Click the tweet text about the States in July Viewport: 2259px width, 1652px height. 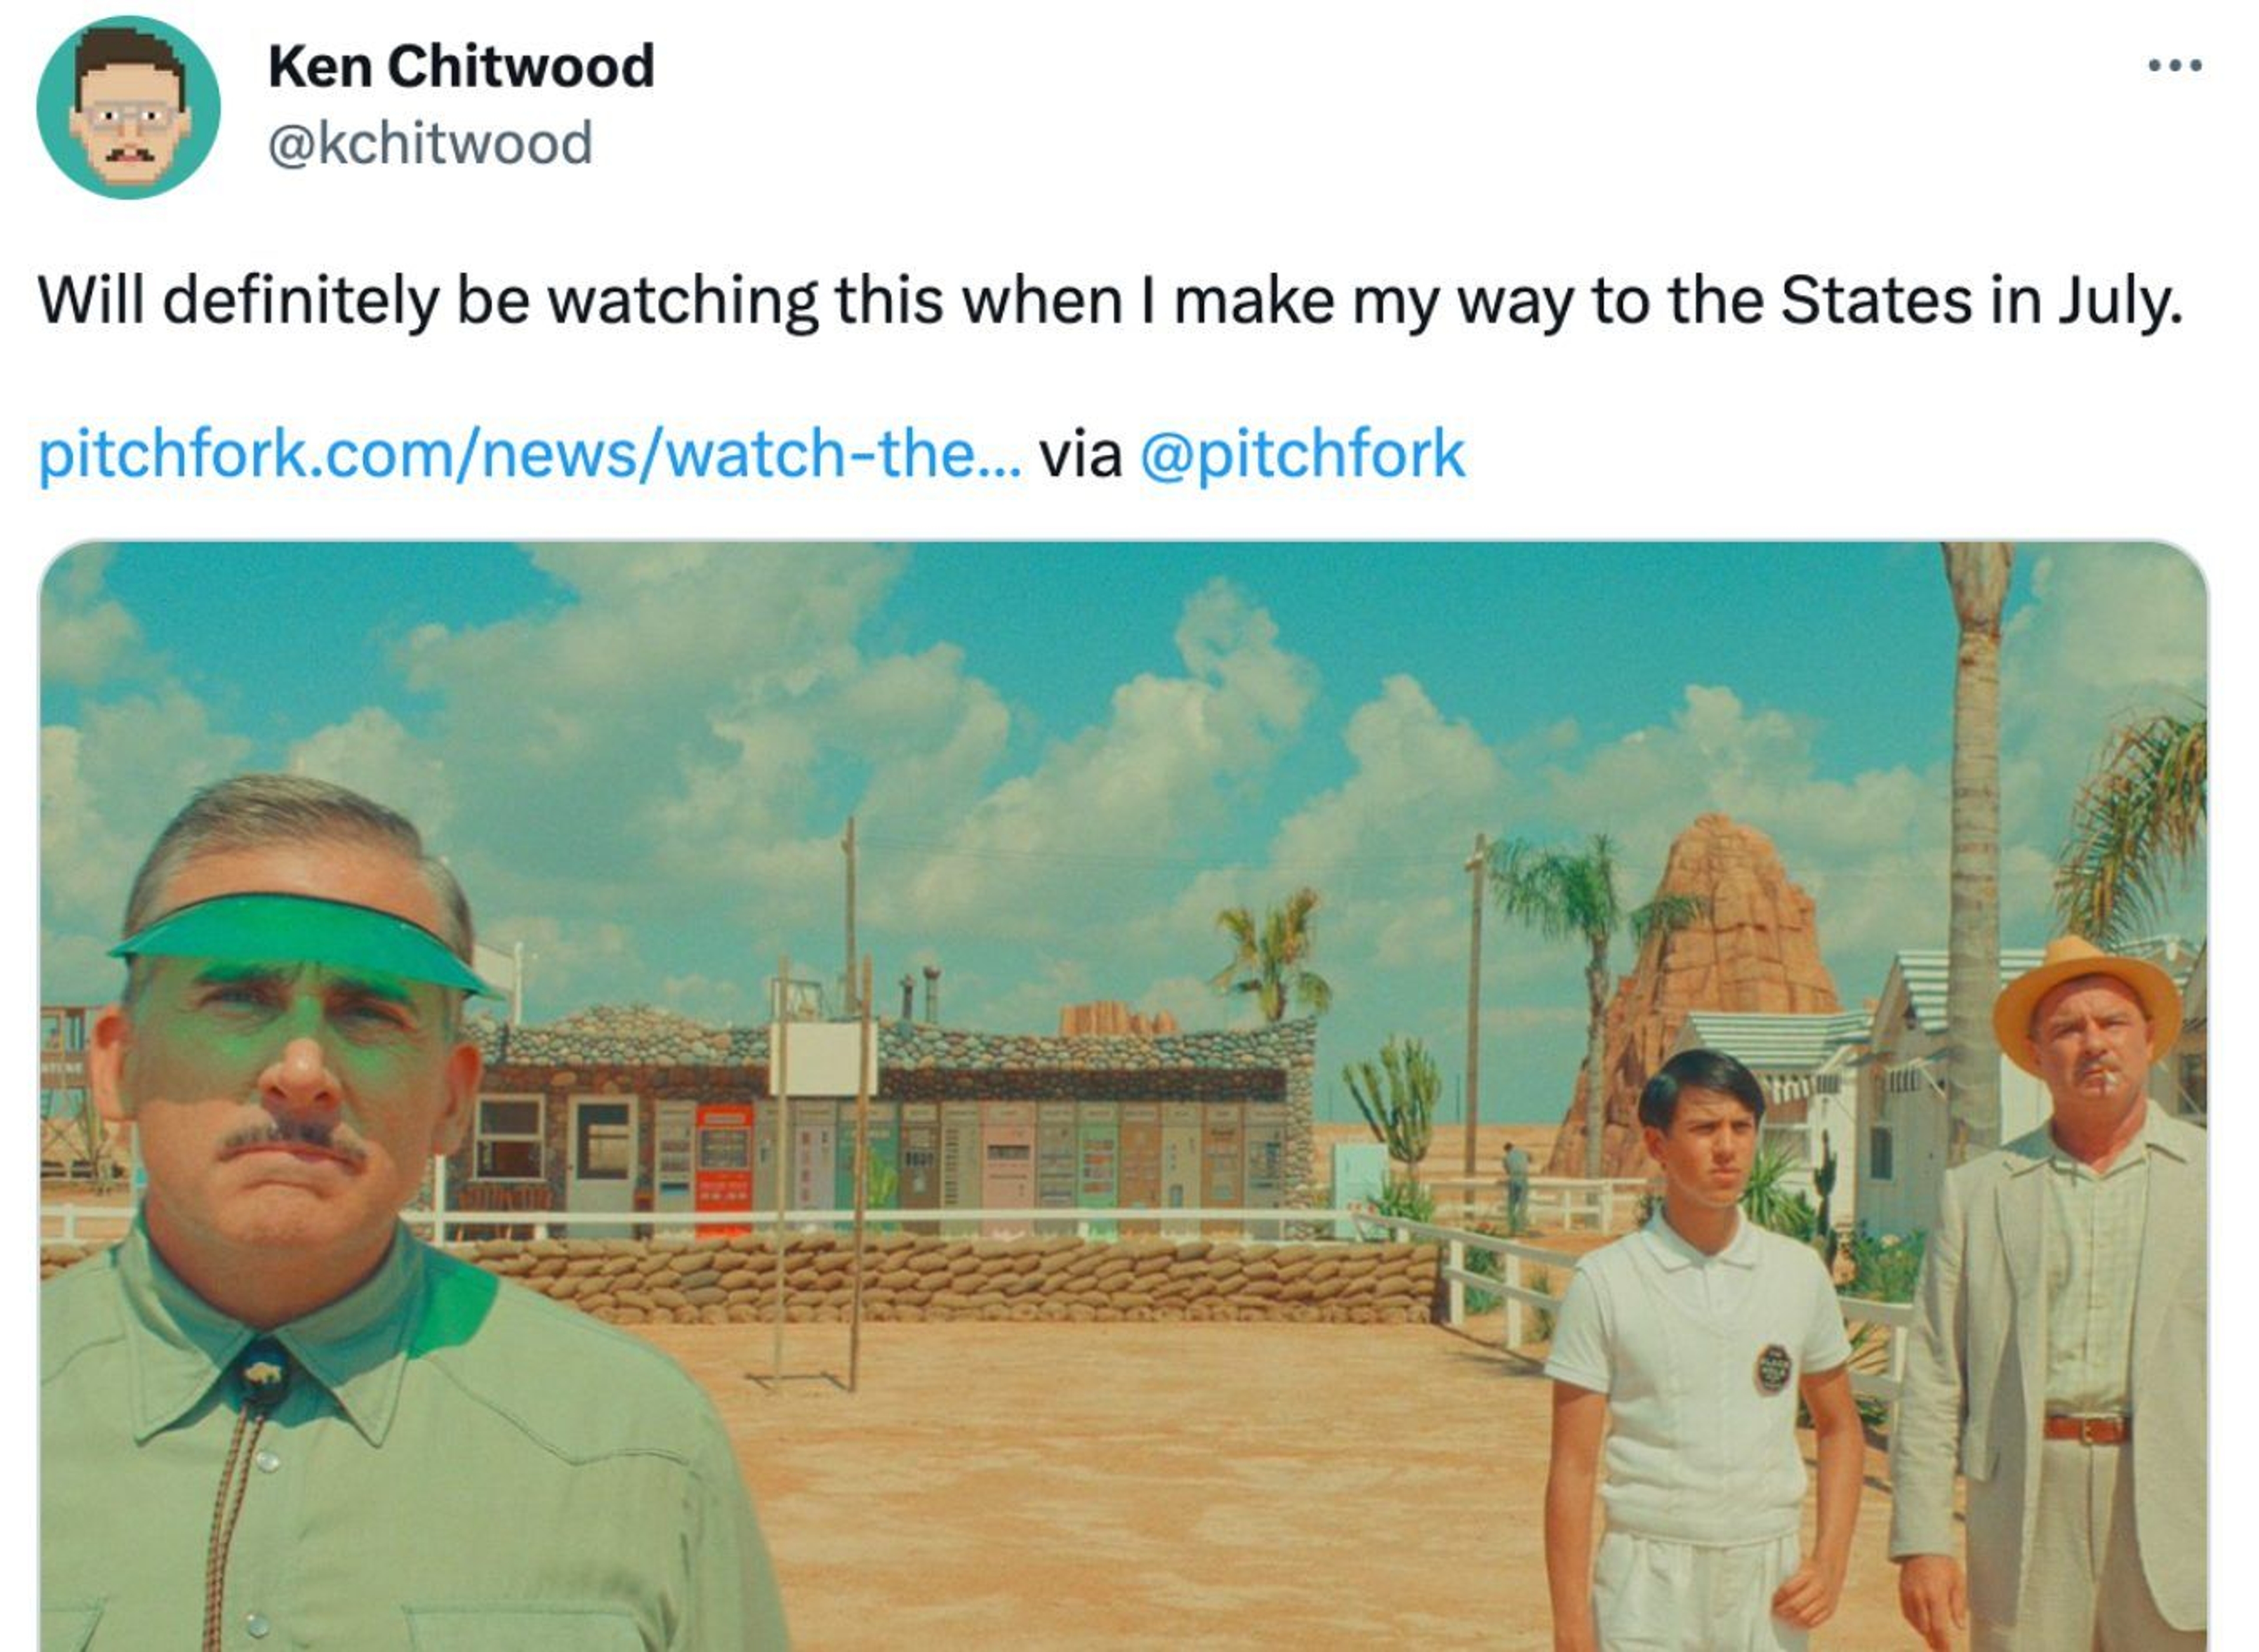pos(1110,300)
